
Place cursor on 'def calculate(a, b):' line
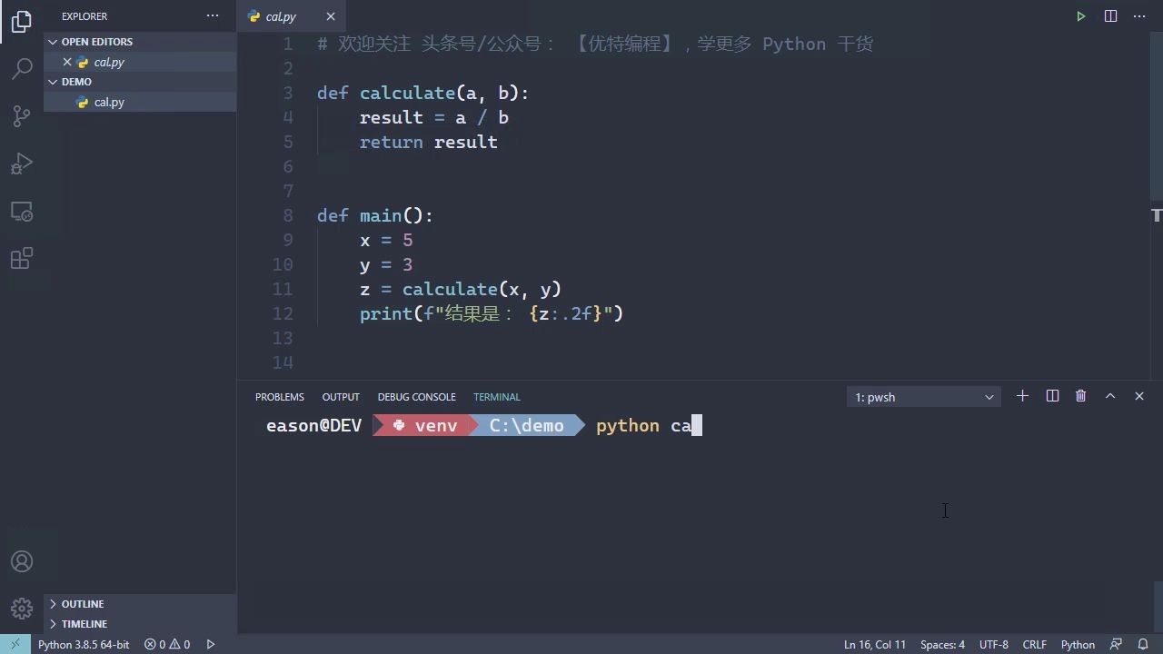(422, 93)
